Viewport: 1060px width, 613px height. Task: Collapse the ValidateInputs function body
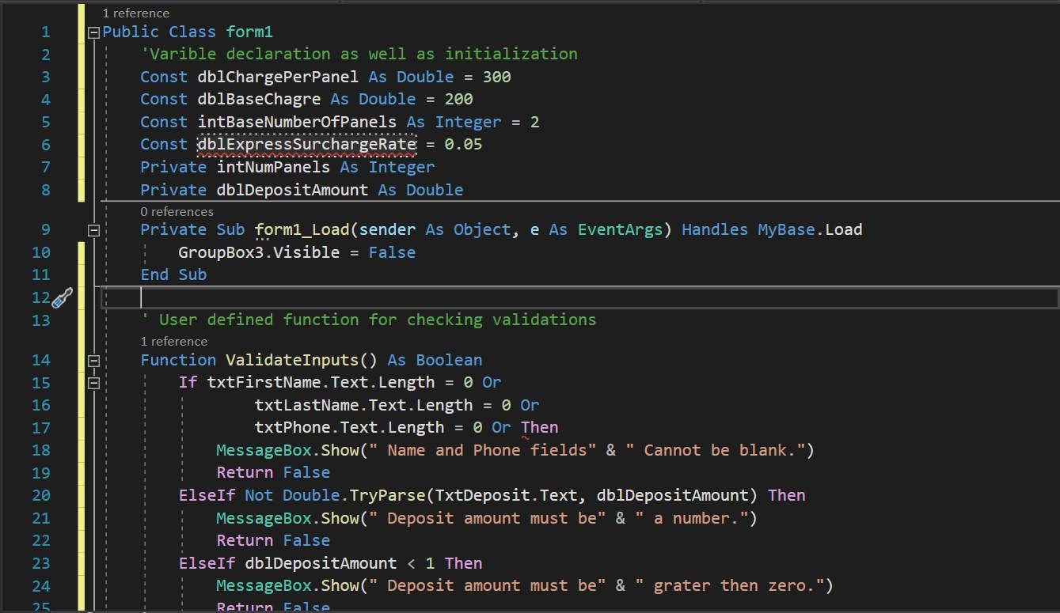pyautogui.click(x=93, y=360)
